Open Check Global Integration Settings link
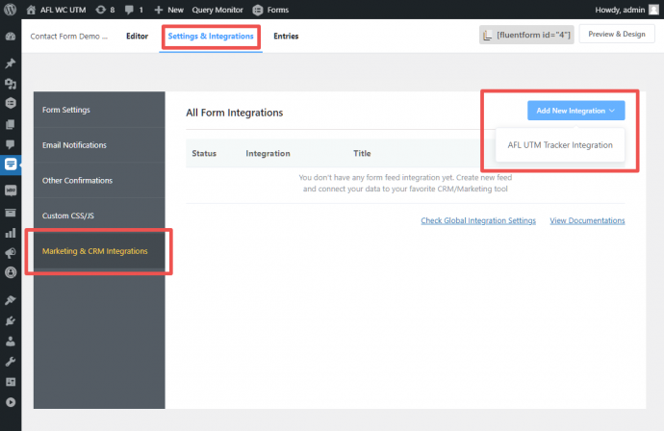 coord(478,220)
